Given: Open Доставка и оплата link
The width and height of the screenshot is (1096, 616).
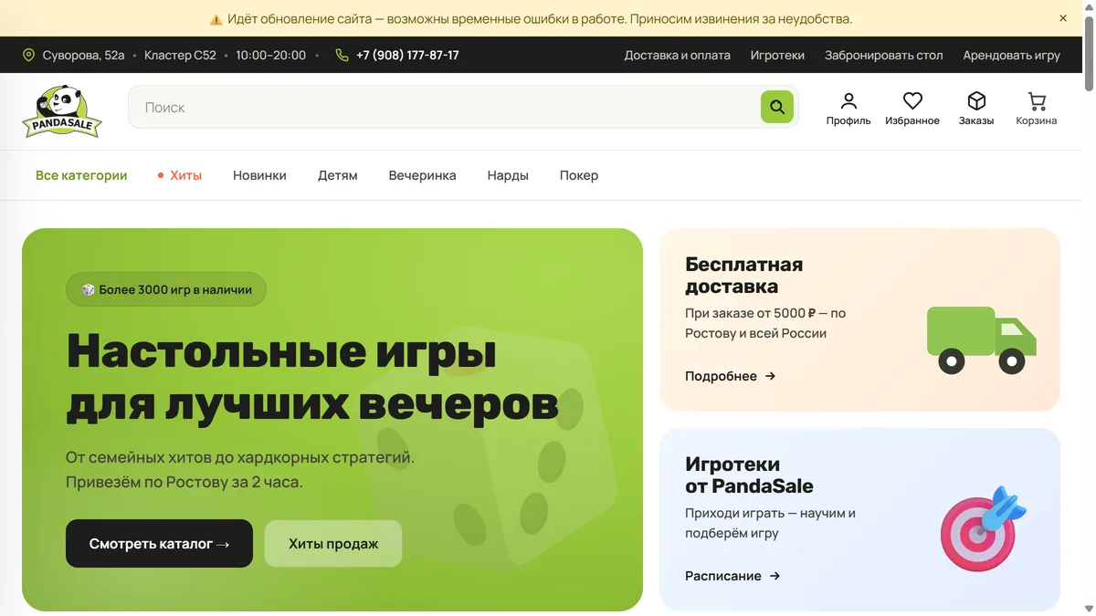Looking at the screenshot, I should pos(678,55).
